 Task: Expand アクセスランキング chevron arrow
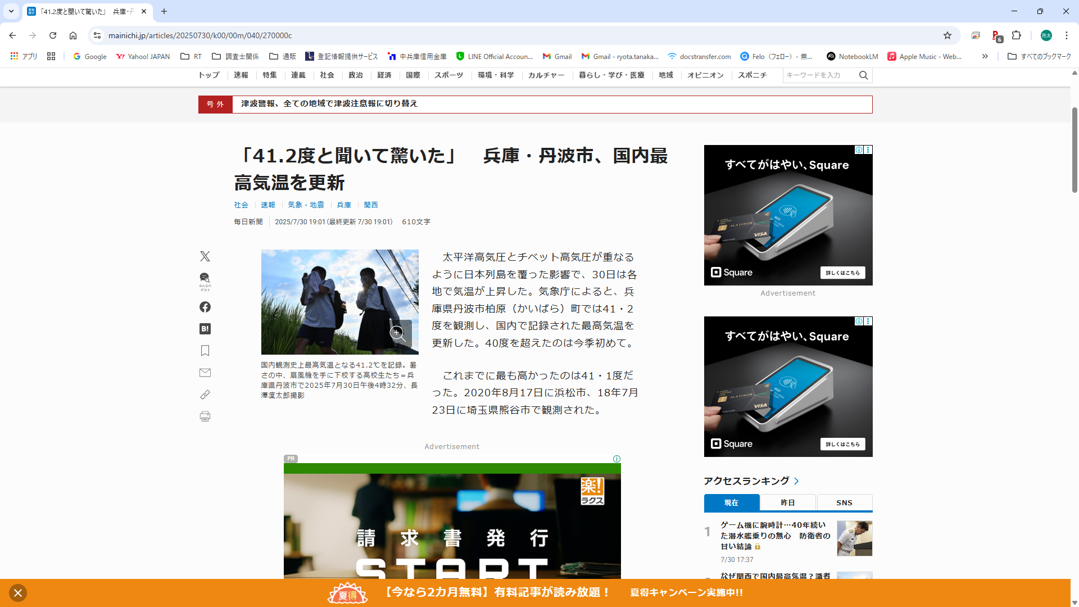[796, 481]
